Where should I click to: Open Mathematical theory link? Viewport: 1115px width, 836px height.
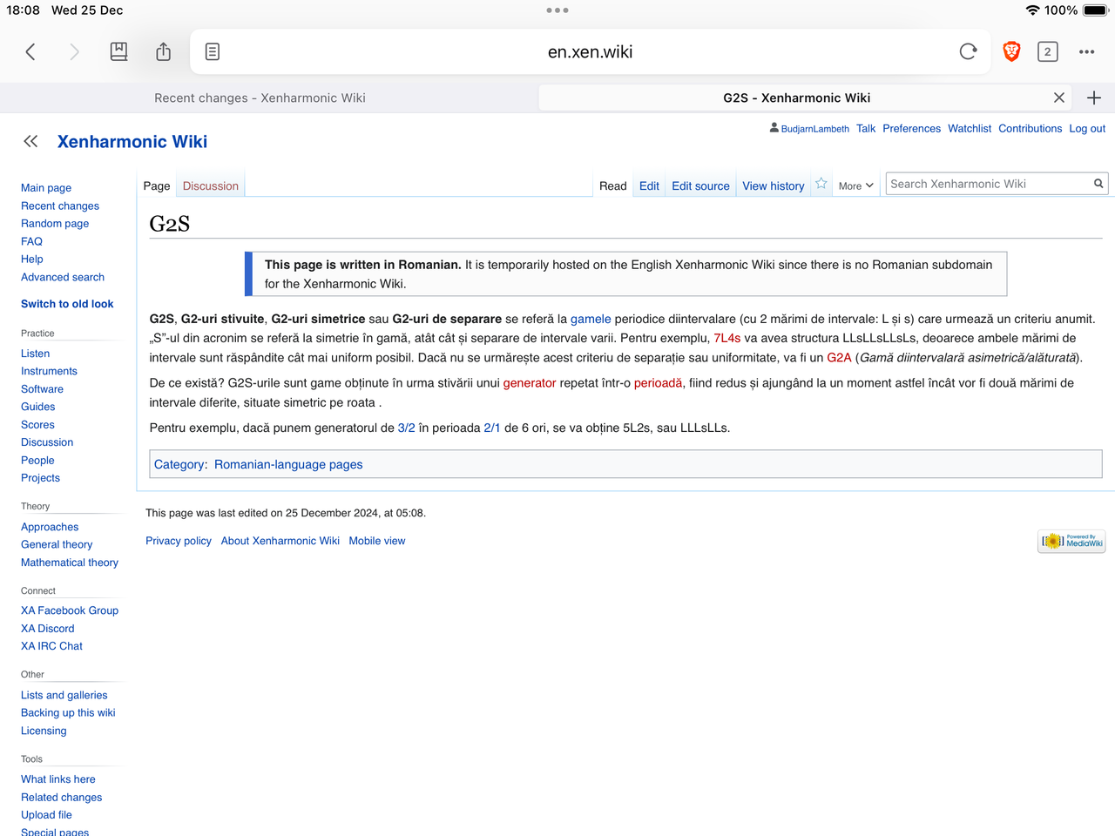click(x=70, y=563)
